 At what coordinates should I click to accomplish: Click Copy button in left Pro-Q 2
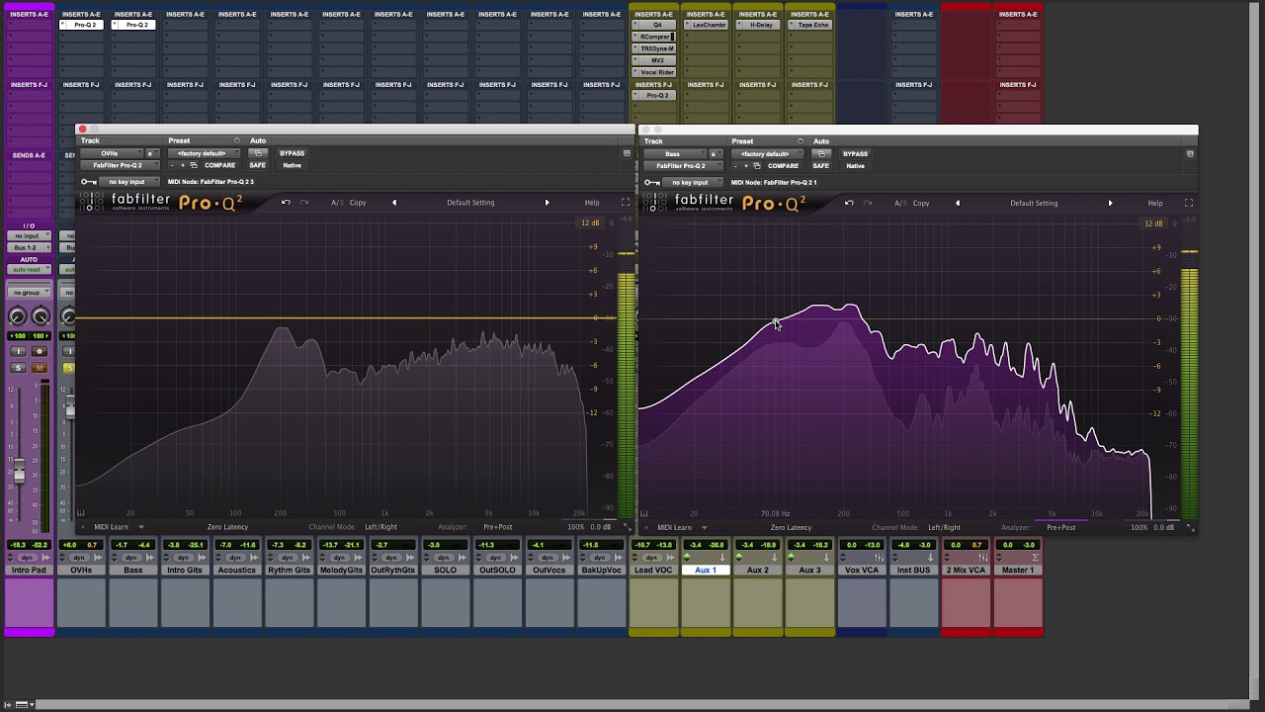point(358,203)
